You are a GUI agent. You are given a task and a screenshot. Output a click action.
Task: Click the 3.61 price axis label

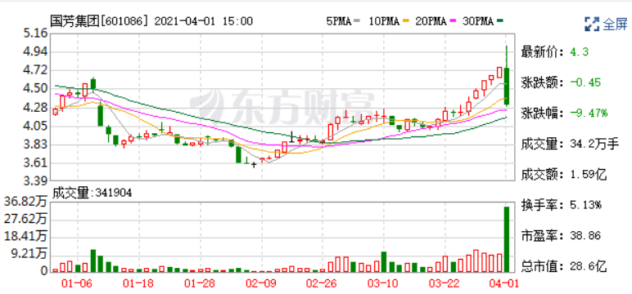click(34, 163)
